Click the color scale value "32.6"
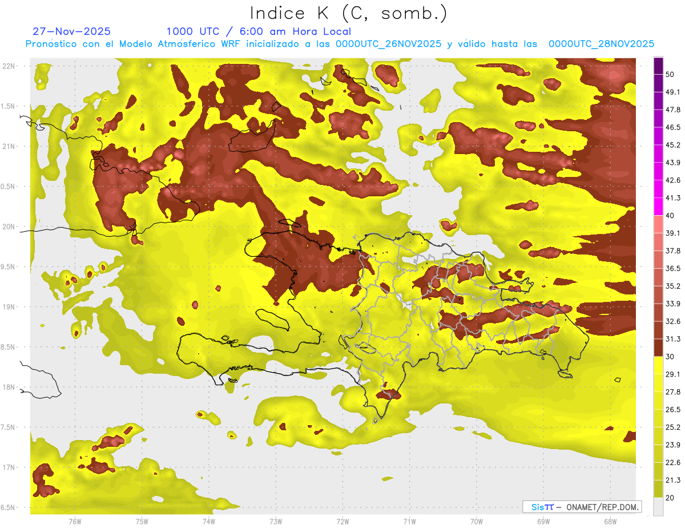 [x=673, y=321]
